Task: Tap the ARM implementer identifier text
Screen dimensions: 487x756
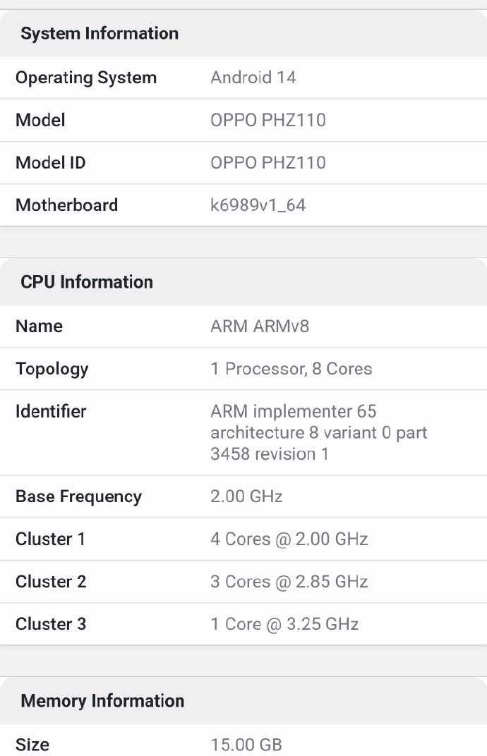Action: click(318, 432)
